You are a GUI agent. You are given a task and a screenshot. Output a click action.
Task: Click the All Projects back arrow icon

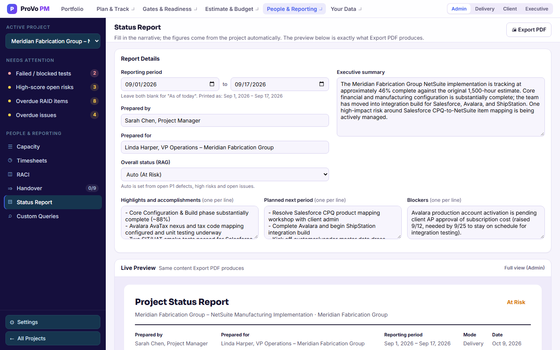pos(12,339)
